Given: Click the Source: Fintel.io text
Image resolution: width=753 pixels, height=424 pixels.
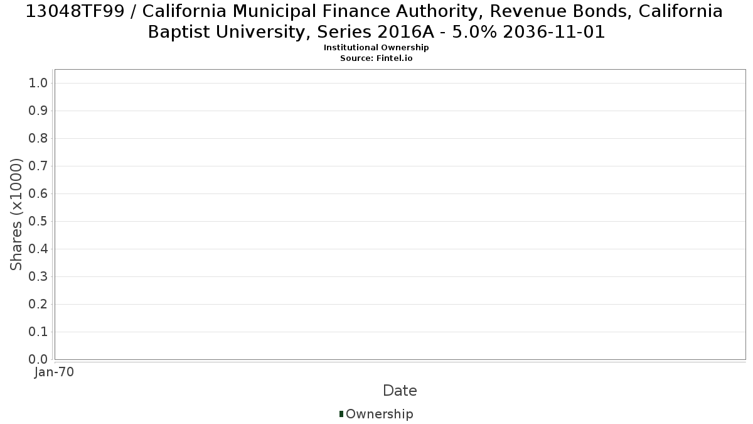Looking at the screenshot, I should click(376, 58).
